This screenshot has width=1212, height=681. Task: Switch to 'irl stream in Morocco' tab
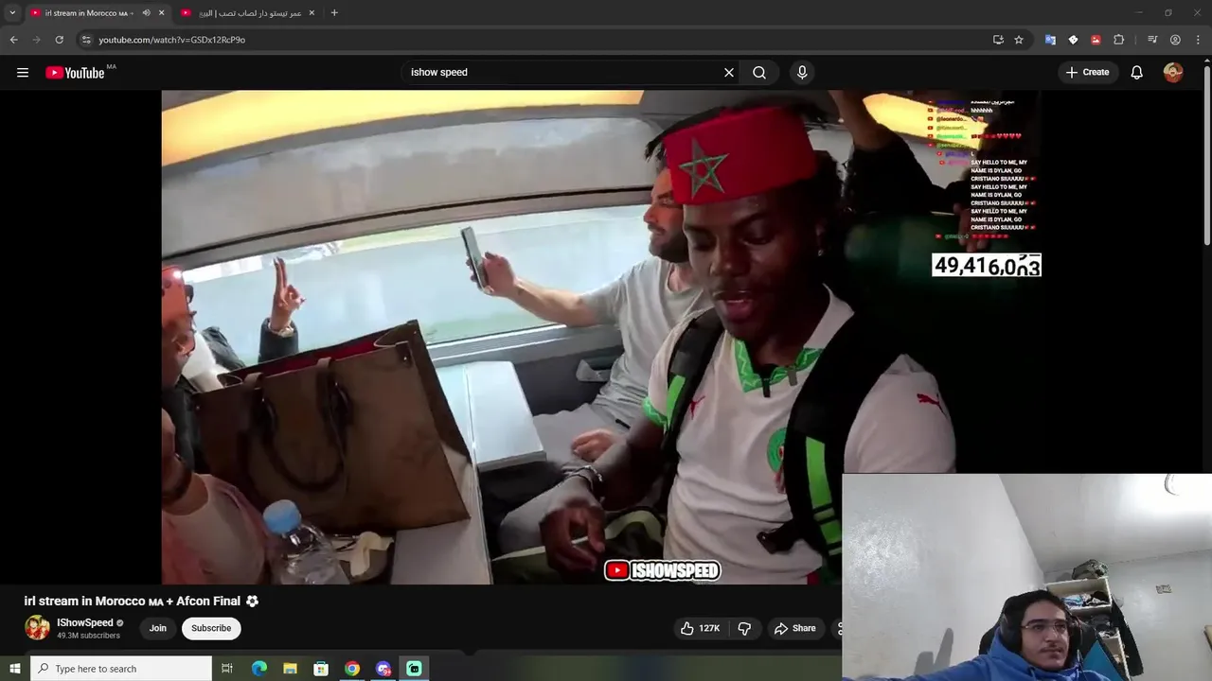88,13
